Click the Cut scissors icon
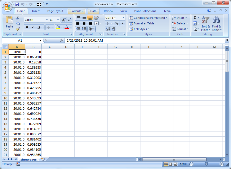 pos(17,18)
